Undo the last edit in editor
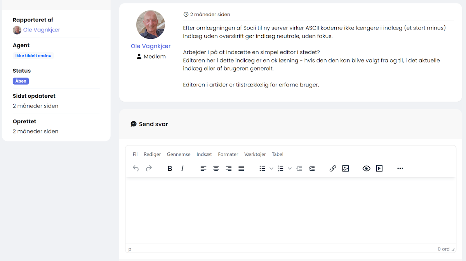Image resolution: width=466 pixels, height=261 pixels. [x=136, y=168]
